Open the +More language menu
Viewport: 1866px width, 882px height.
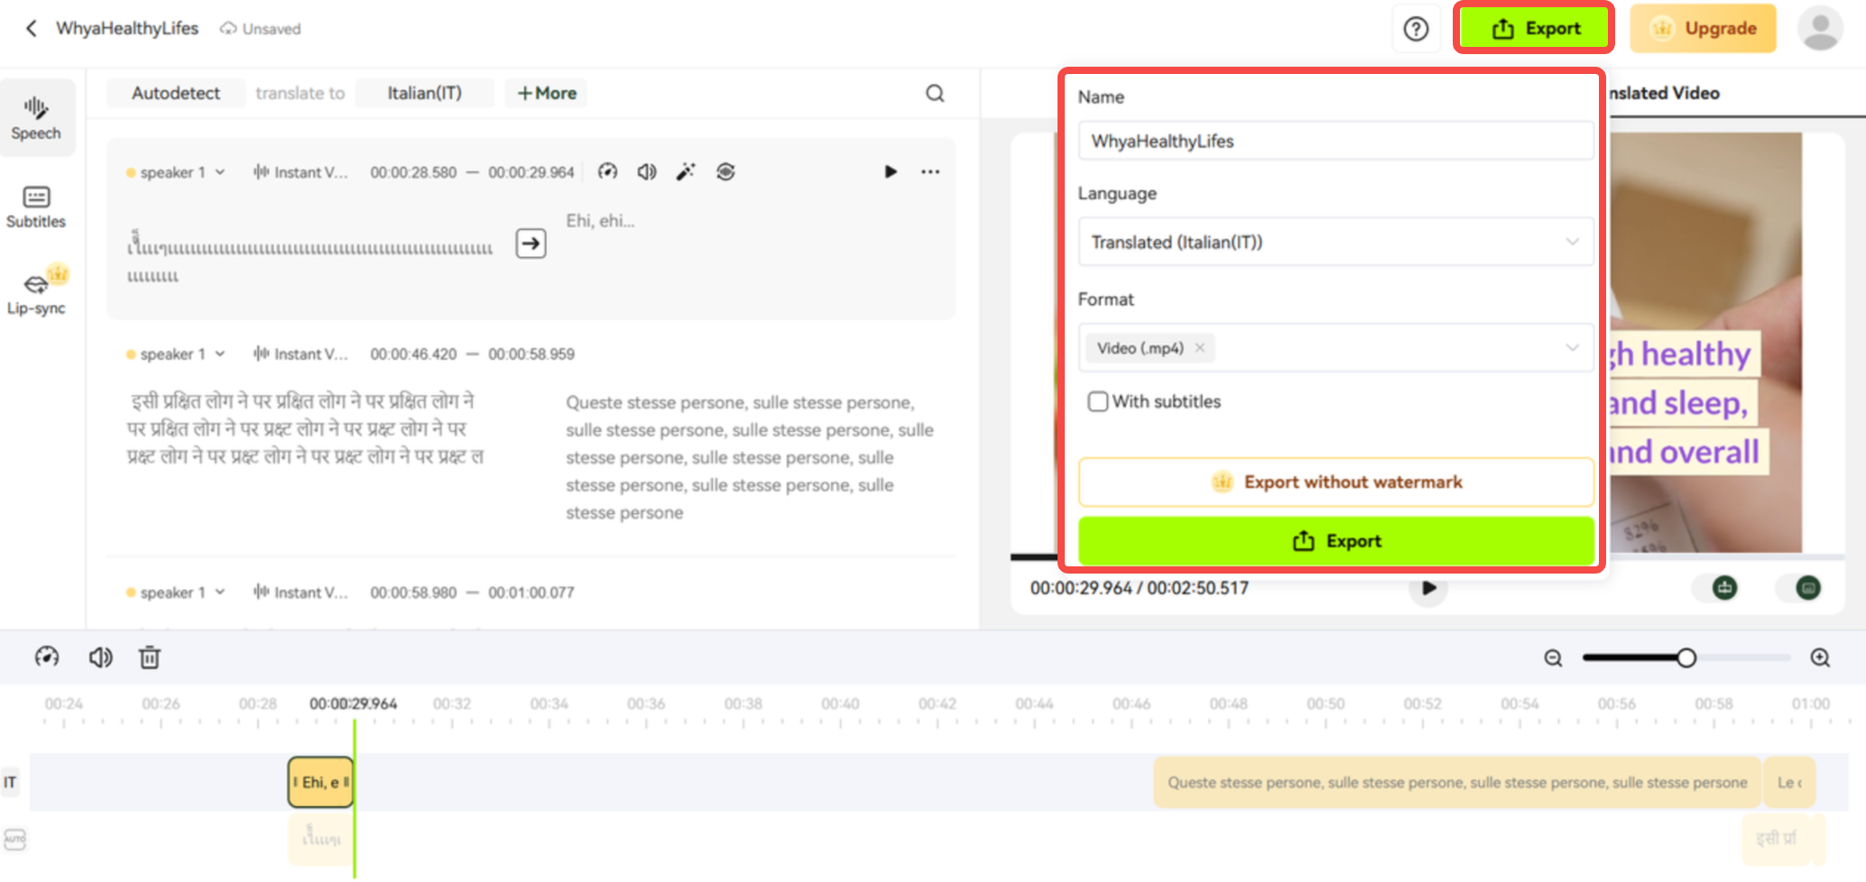(x=545, y=93)
